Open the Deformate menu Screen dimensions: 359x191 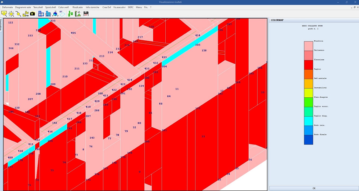click(8, 7)
